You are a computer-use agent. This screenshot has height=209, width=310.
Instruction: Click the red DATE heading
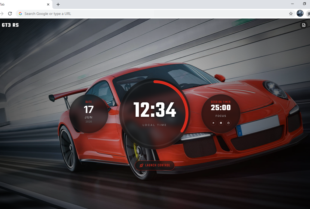[x=89, y=102]
